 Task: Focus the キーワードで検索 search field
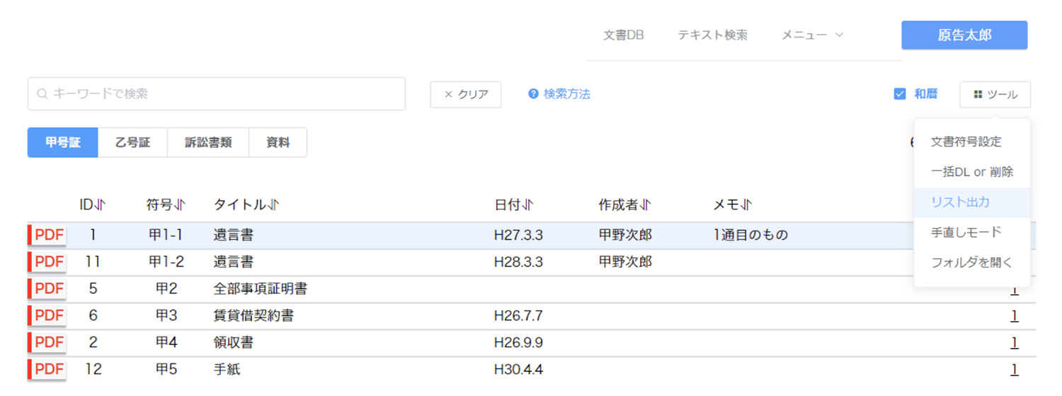217,94
